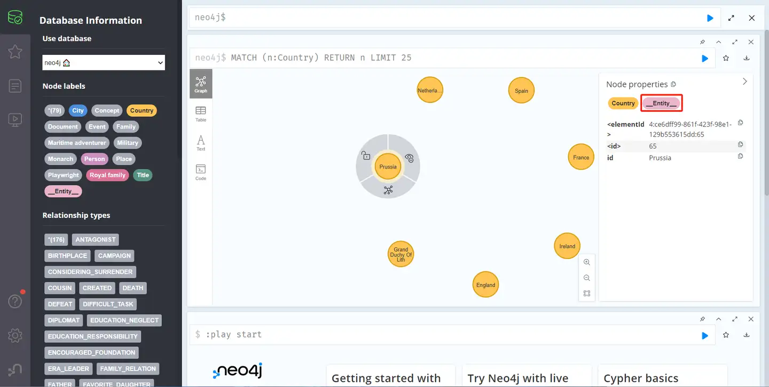Select the Spain node in graph
Screen dimensions: 769x387
point(521,91)
